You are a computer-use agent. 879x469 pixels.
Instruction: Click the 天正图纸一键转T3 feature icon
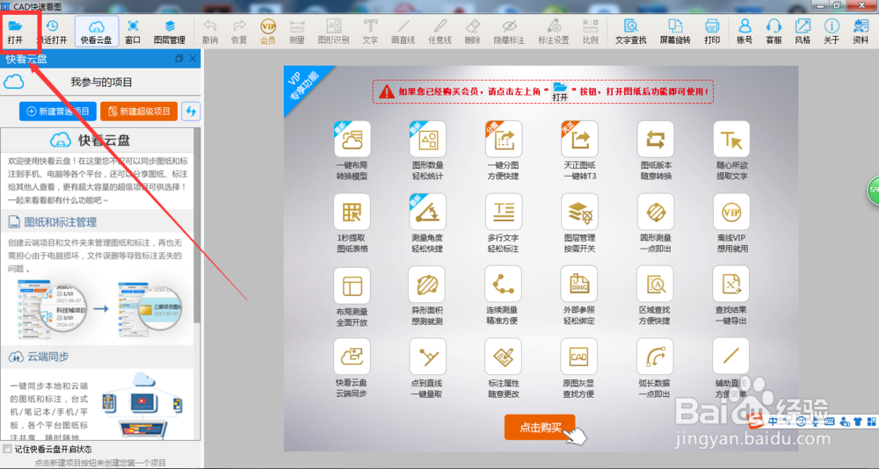579,139
